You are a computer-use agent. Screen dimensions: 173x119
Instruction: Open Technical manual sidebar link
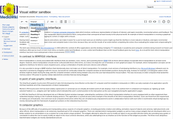pyautogui.click(x=10, y=41)
